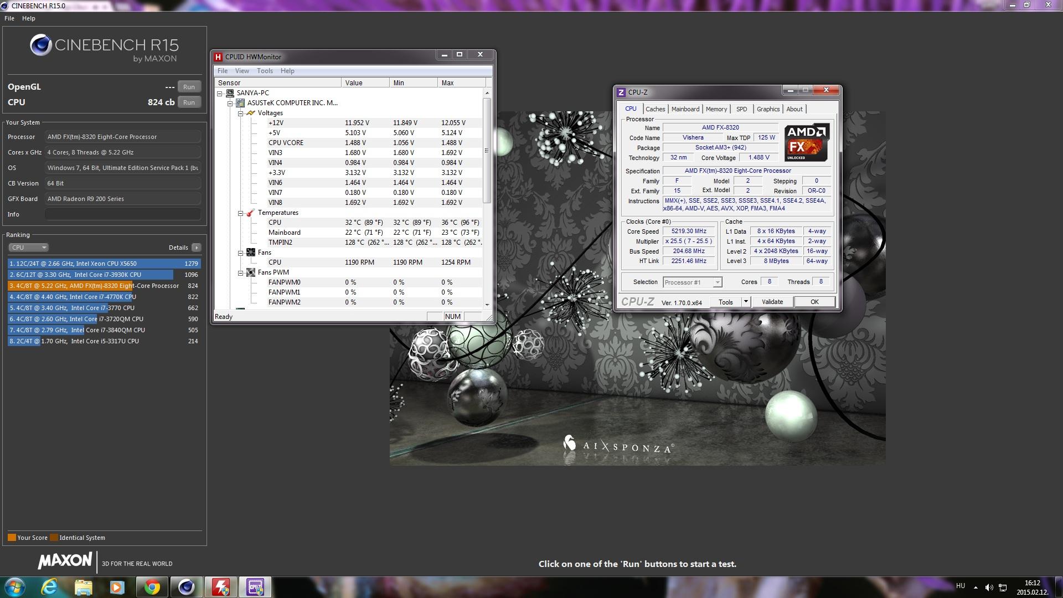Click the Temperatures thermometer icon
1063x598 pixels.
[x=250, y=213]
